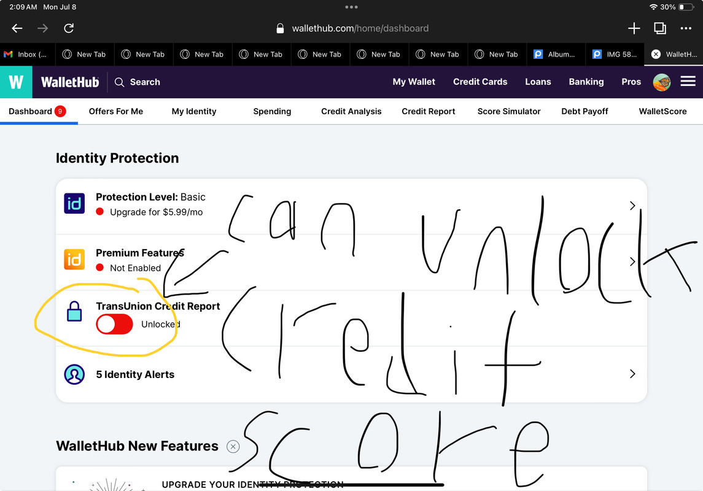
Task: Click the Wi-Fi icon in status bar
Action: (654, 7)
